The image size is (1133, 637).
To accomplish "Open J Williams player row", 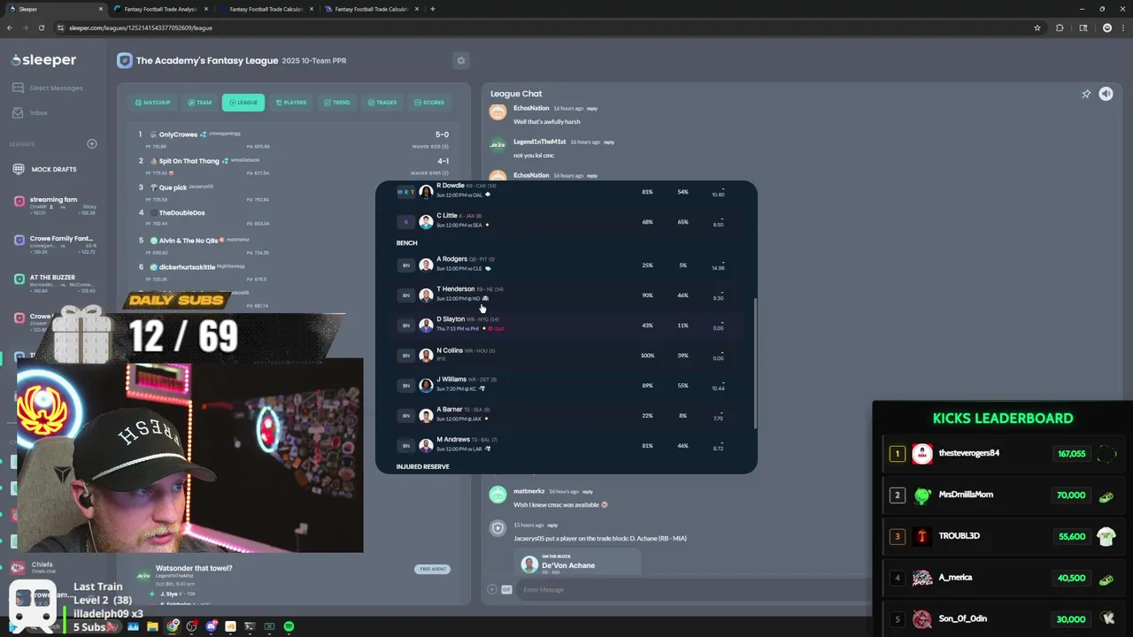I will (566, 385).
